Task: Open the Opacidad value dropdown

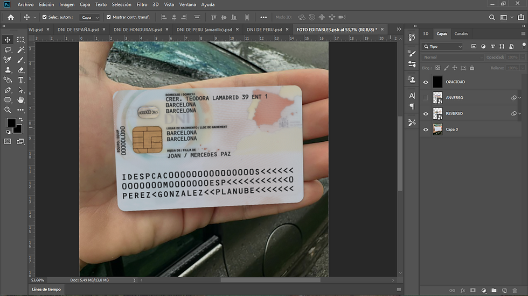Action: [523, 57]
